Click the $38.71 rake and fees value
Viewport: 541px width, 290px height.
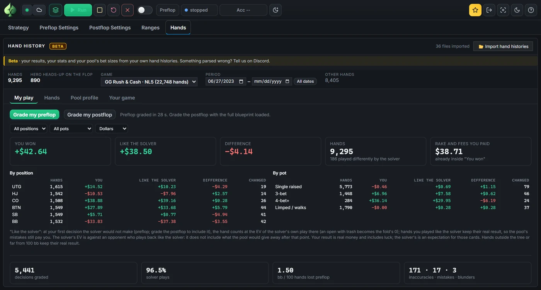[449, 152]
